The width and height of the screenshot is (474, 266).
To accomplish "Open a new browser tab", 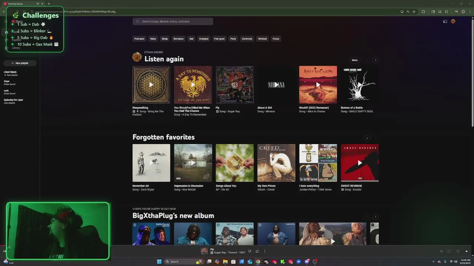I will pos(49,4).
